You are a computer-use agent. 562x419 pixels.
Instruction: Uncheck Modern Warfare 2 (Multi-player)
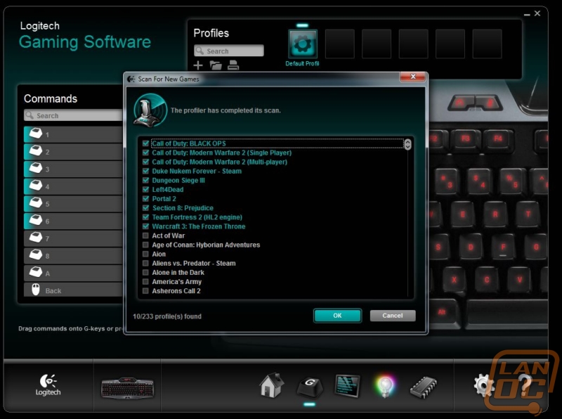coord(145,162)
